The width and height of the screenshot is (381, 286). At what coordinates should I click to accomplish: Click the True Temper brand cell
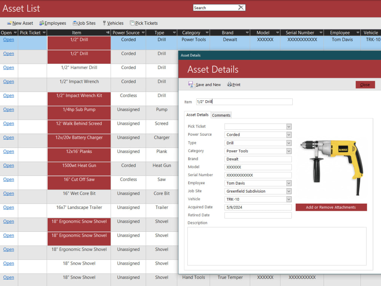(x=230, y=280)
